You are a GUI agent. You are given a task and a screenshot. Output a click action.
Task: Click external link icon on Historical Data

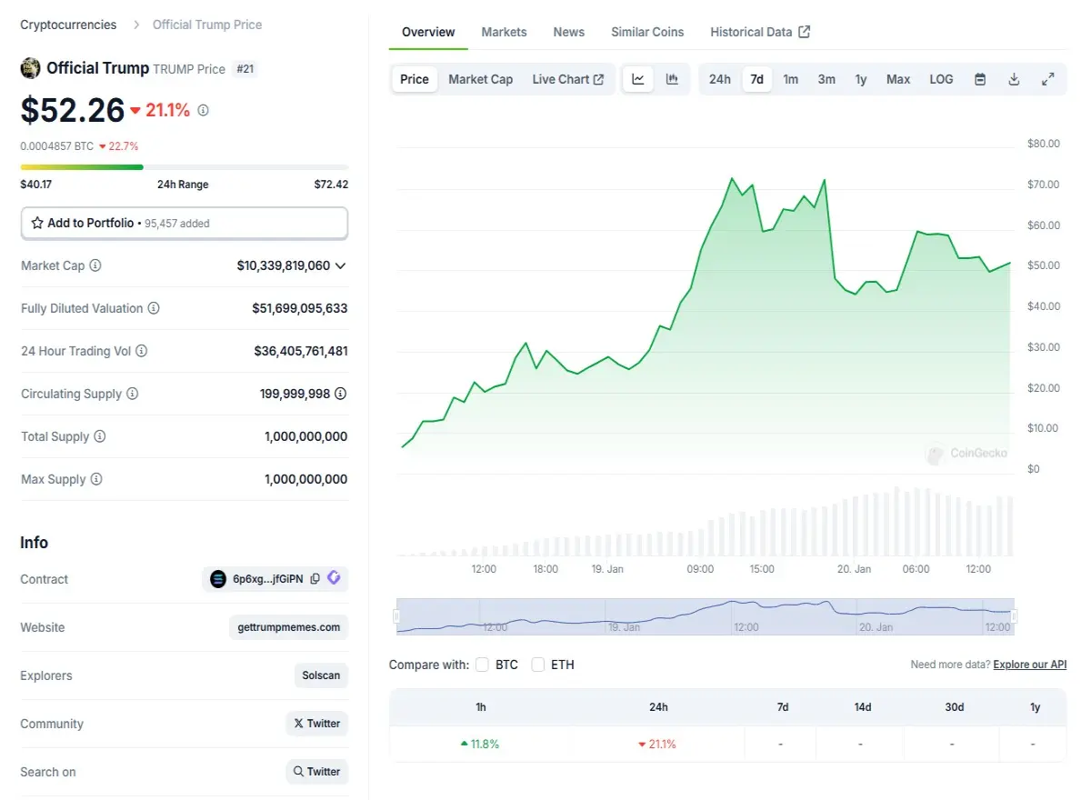[804, 32]
